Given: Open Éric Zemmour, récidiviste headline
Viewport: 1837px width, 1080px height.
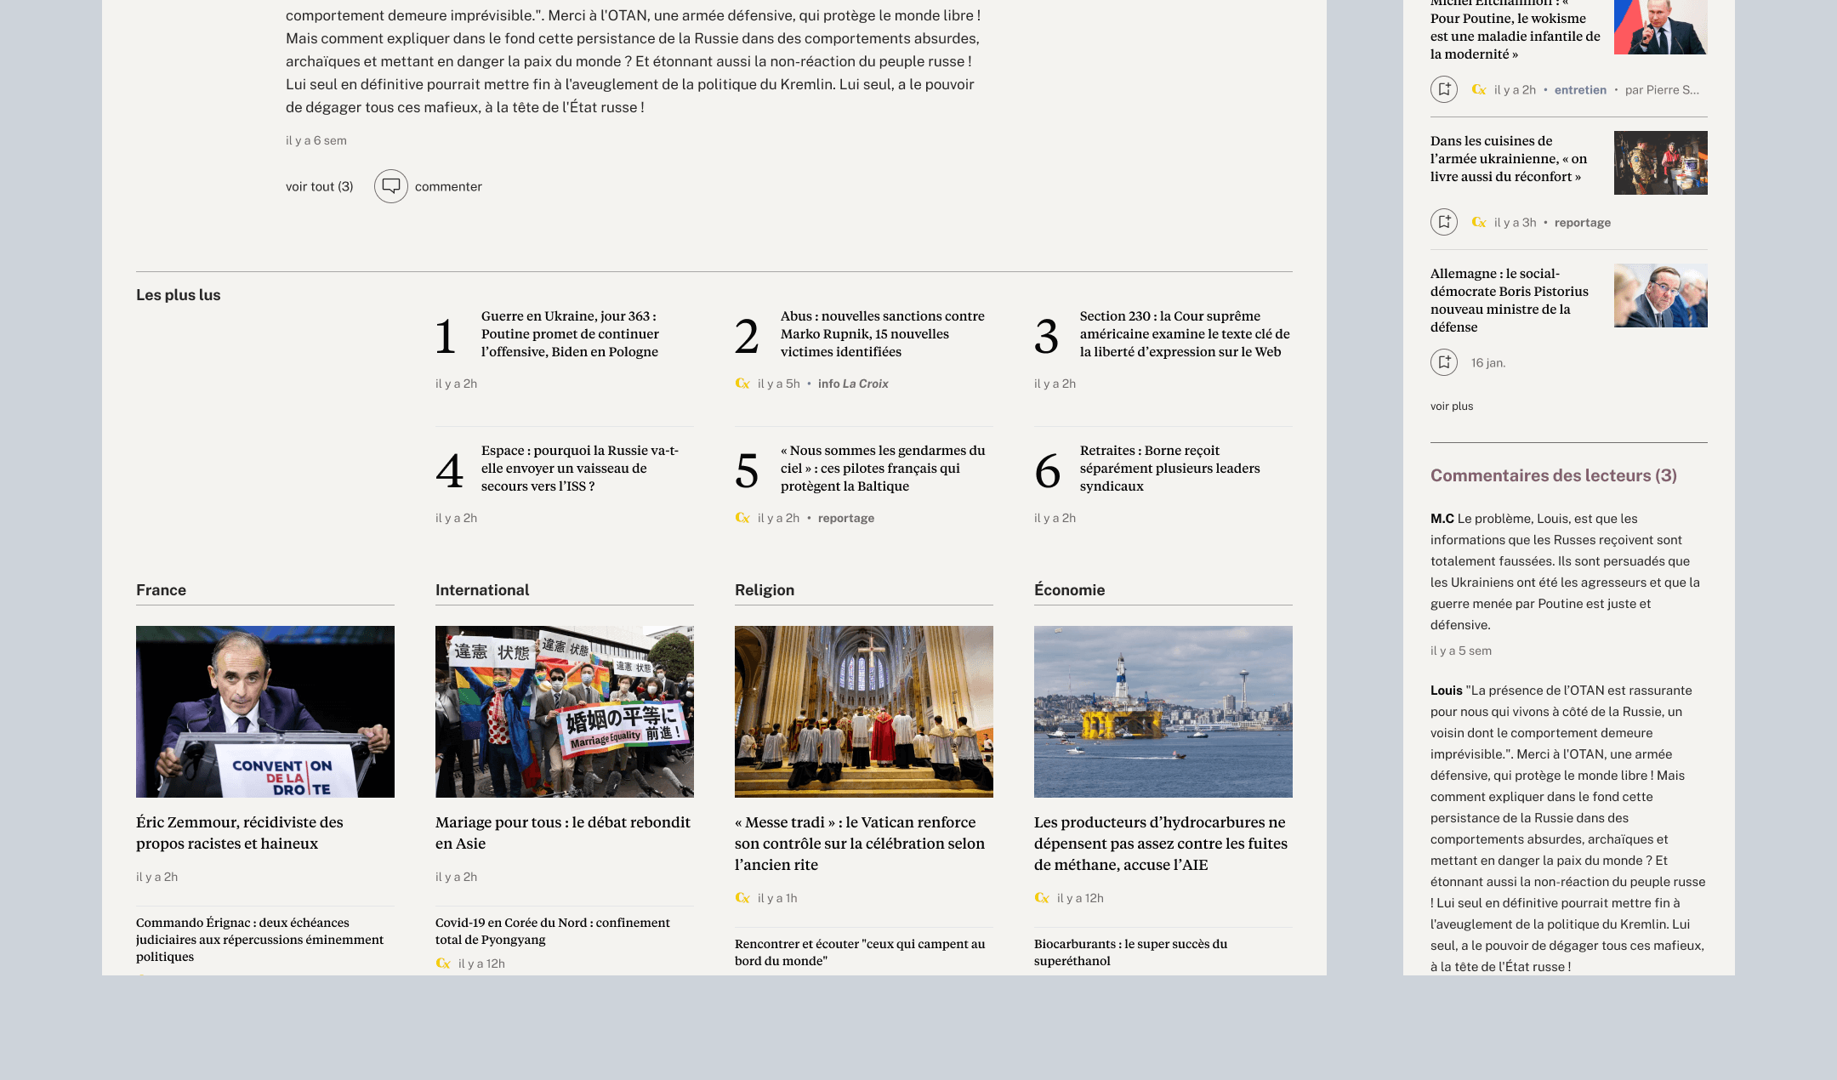Looking at the screenshot, I should pos(240,833).
